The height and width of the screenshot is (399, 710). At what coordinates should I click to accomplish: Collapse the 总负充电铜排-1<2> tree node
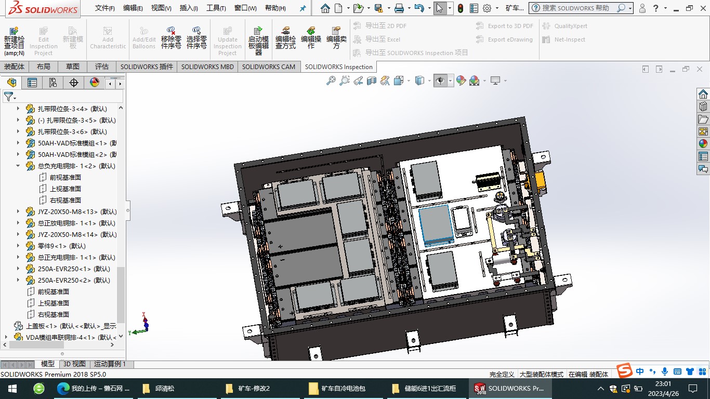(18, 166)
